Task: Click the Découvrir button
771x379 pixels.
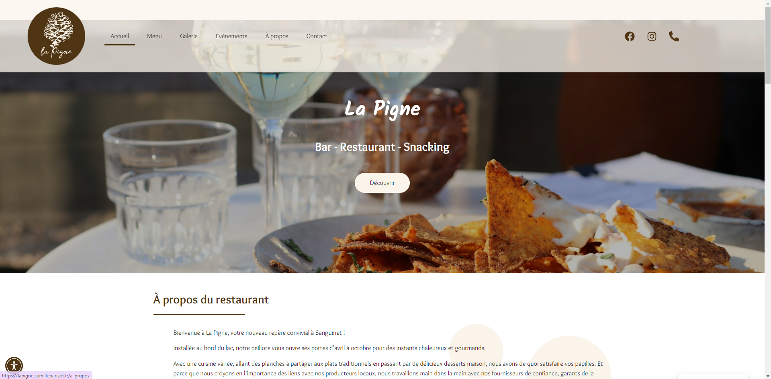Action: click(382, 183)
